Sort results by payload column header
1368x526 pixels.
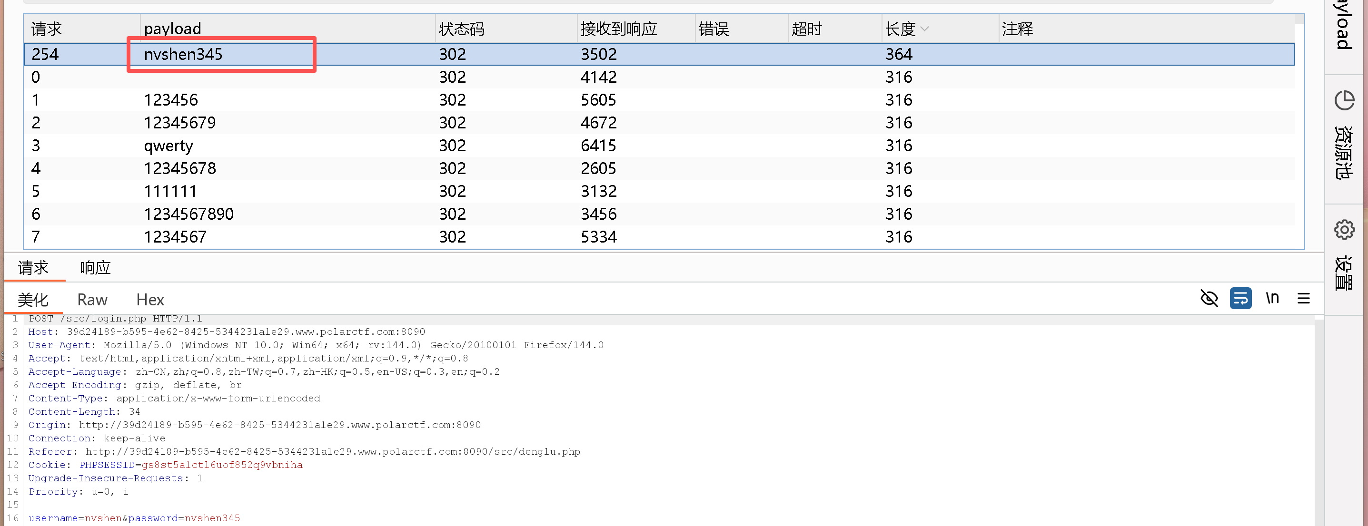[x=172, y=29]
